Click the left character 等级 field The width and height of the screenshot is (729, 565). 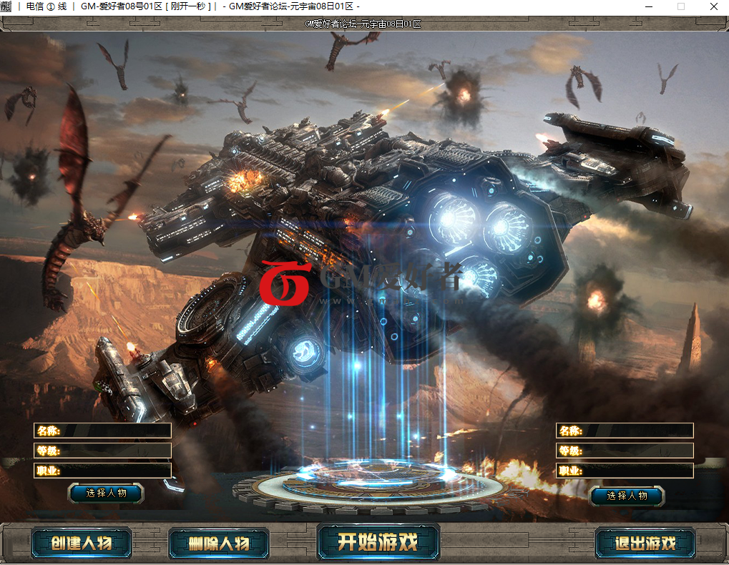[102, 451]
